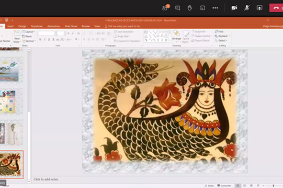Open the Slide Show tab
This screenshot has height=188, width=283.
tap(71, 26)
